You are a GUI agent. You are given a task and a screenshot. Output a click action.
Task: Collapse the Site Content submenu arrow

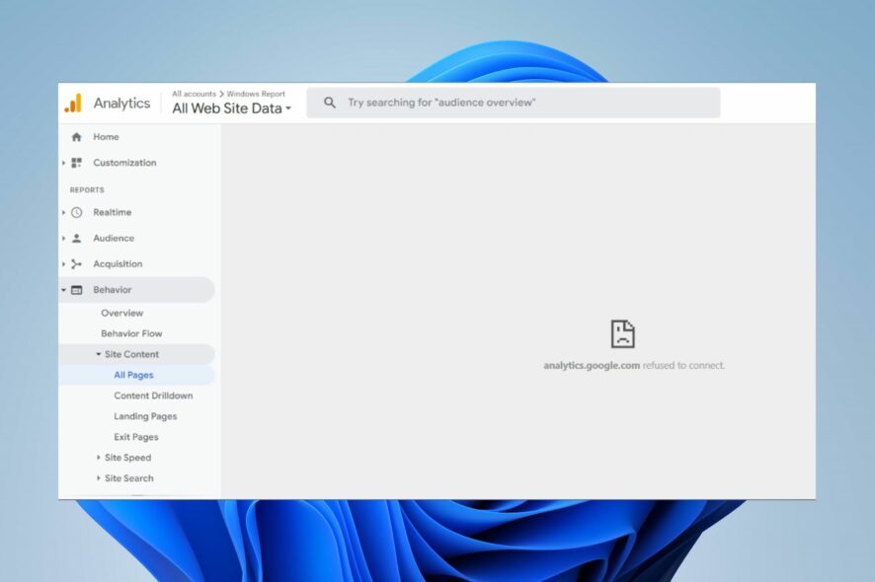coord(98,354)
